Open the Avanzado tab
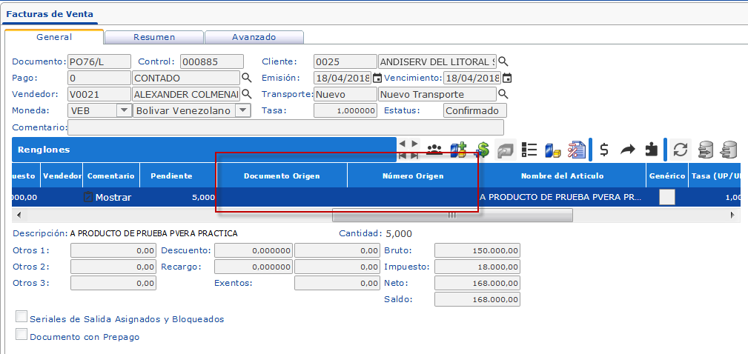The height and width of the screenshot is (354, 748). coord(254,37)
